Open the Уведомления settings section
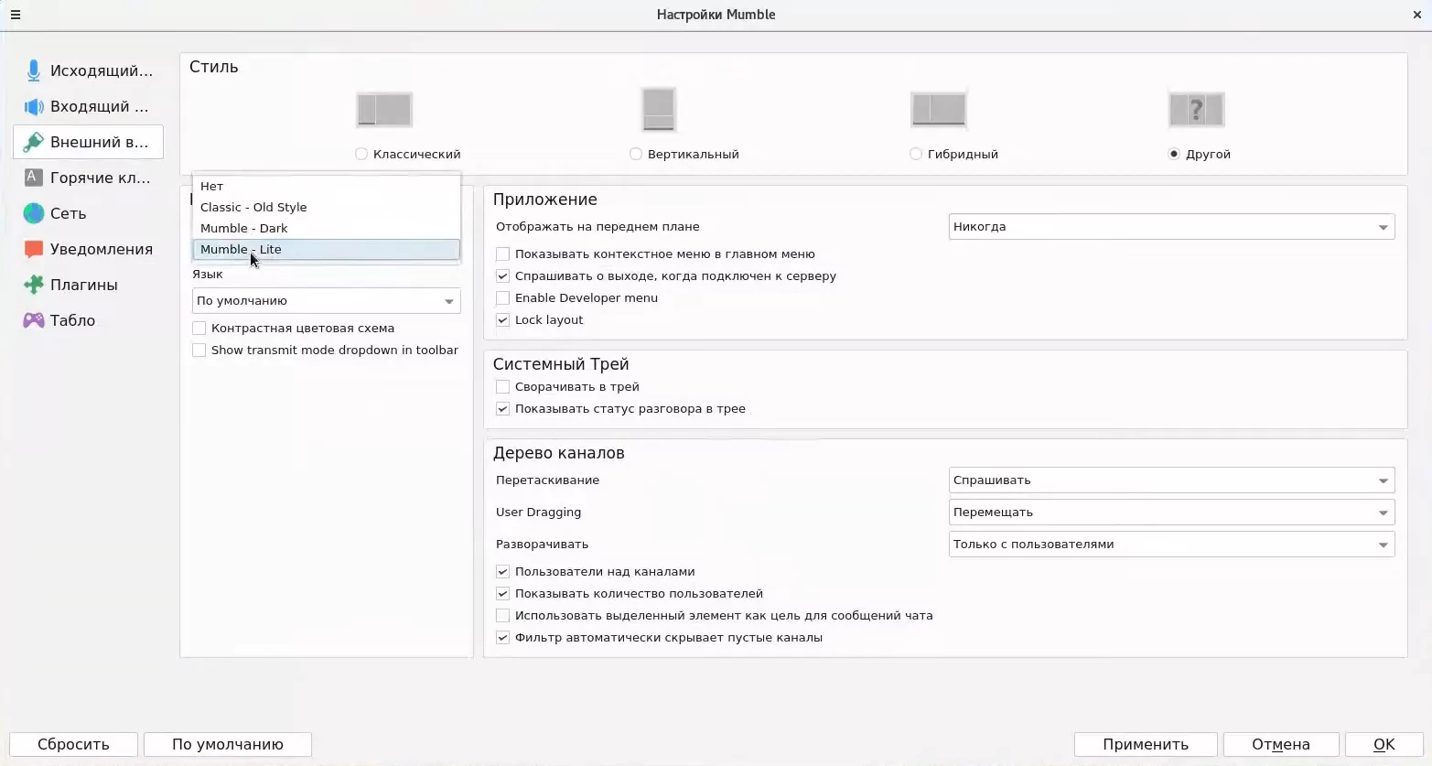 [88, 249]
